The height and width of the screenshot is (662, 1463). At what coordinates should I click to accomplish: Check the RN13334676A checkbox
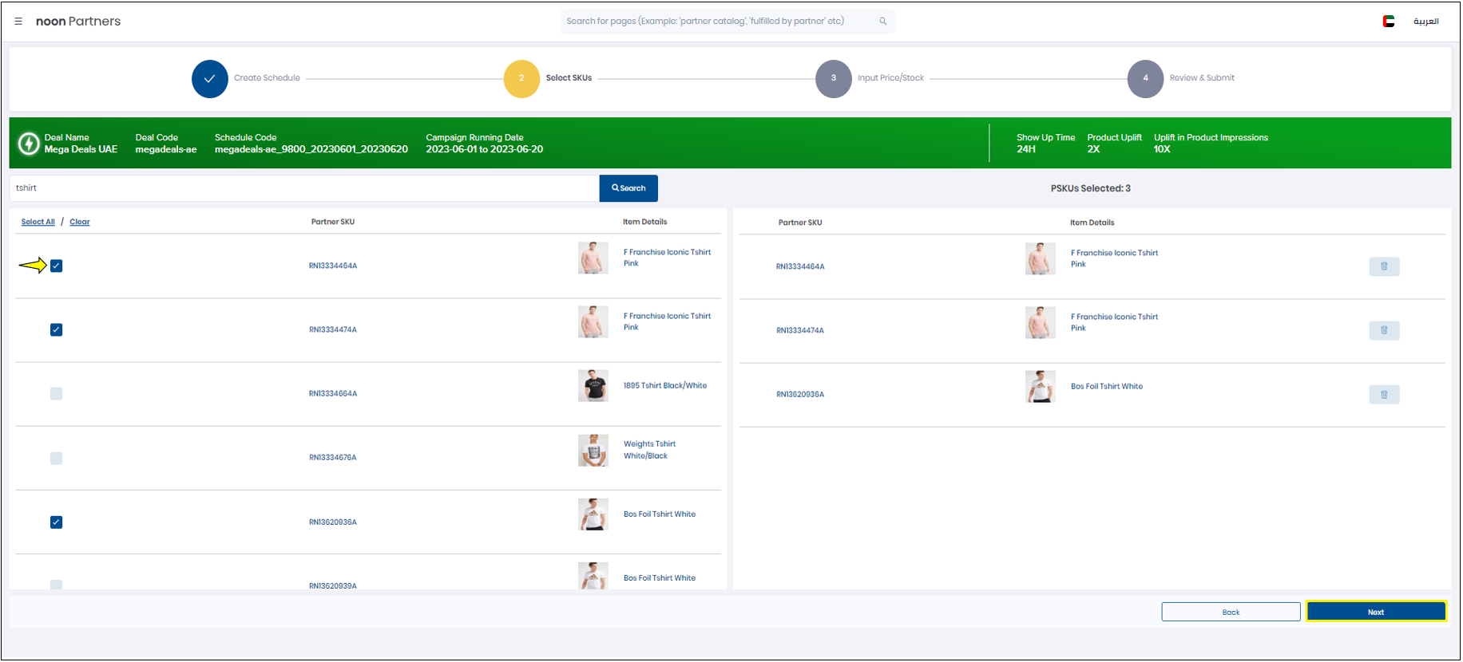[56, 458]
